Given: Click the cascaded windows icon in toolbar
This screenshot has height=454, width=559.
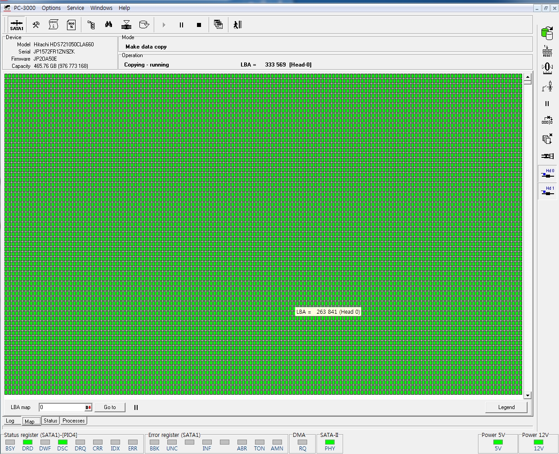Looking at the screenshot, I should coord(218,25).
